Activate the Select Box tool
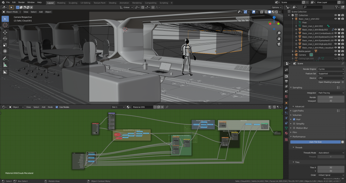This screenshot has height=183, width=346. [5, 19]
